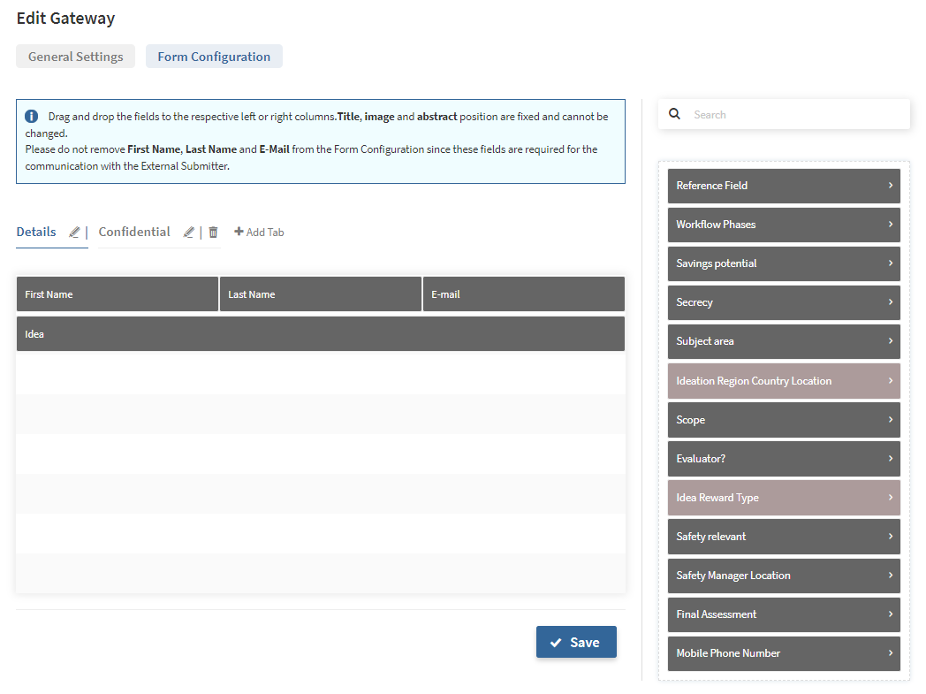The height and width of the screenshot is (694, 926).
Task: Delete the Confidential tab using trash icon
Action: [x=213, y=233]
